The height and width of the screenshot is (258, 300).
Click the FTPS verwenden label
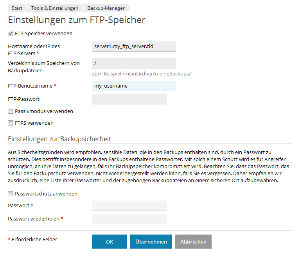point(34,123)
